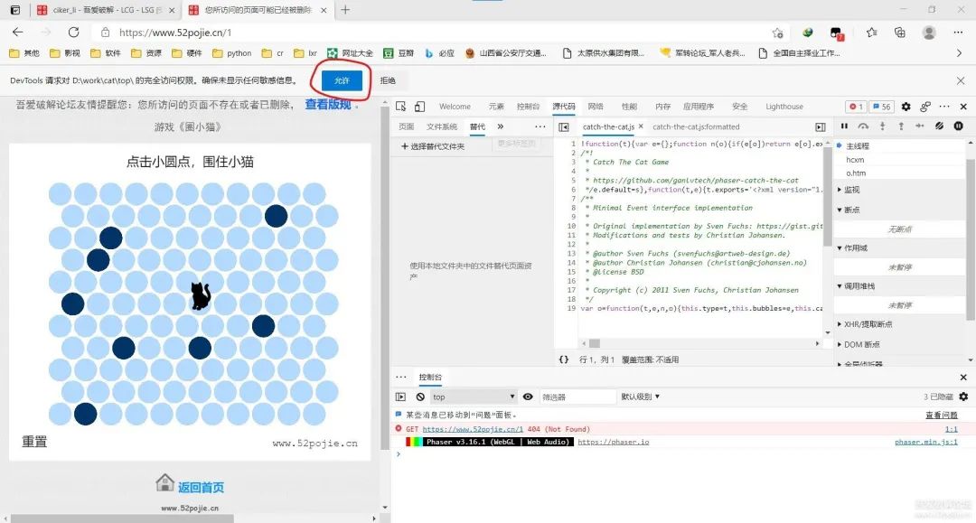Screen dimensions: 976x523
Task: Open the top context dropdown in console
Action: (472, 397)
